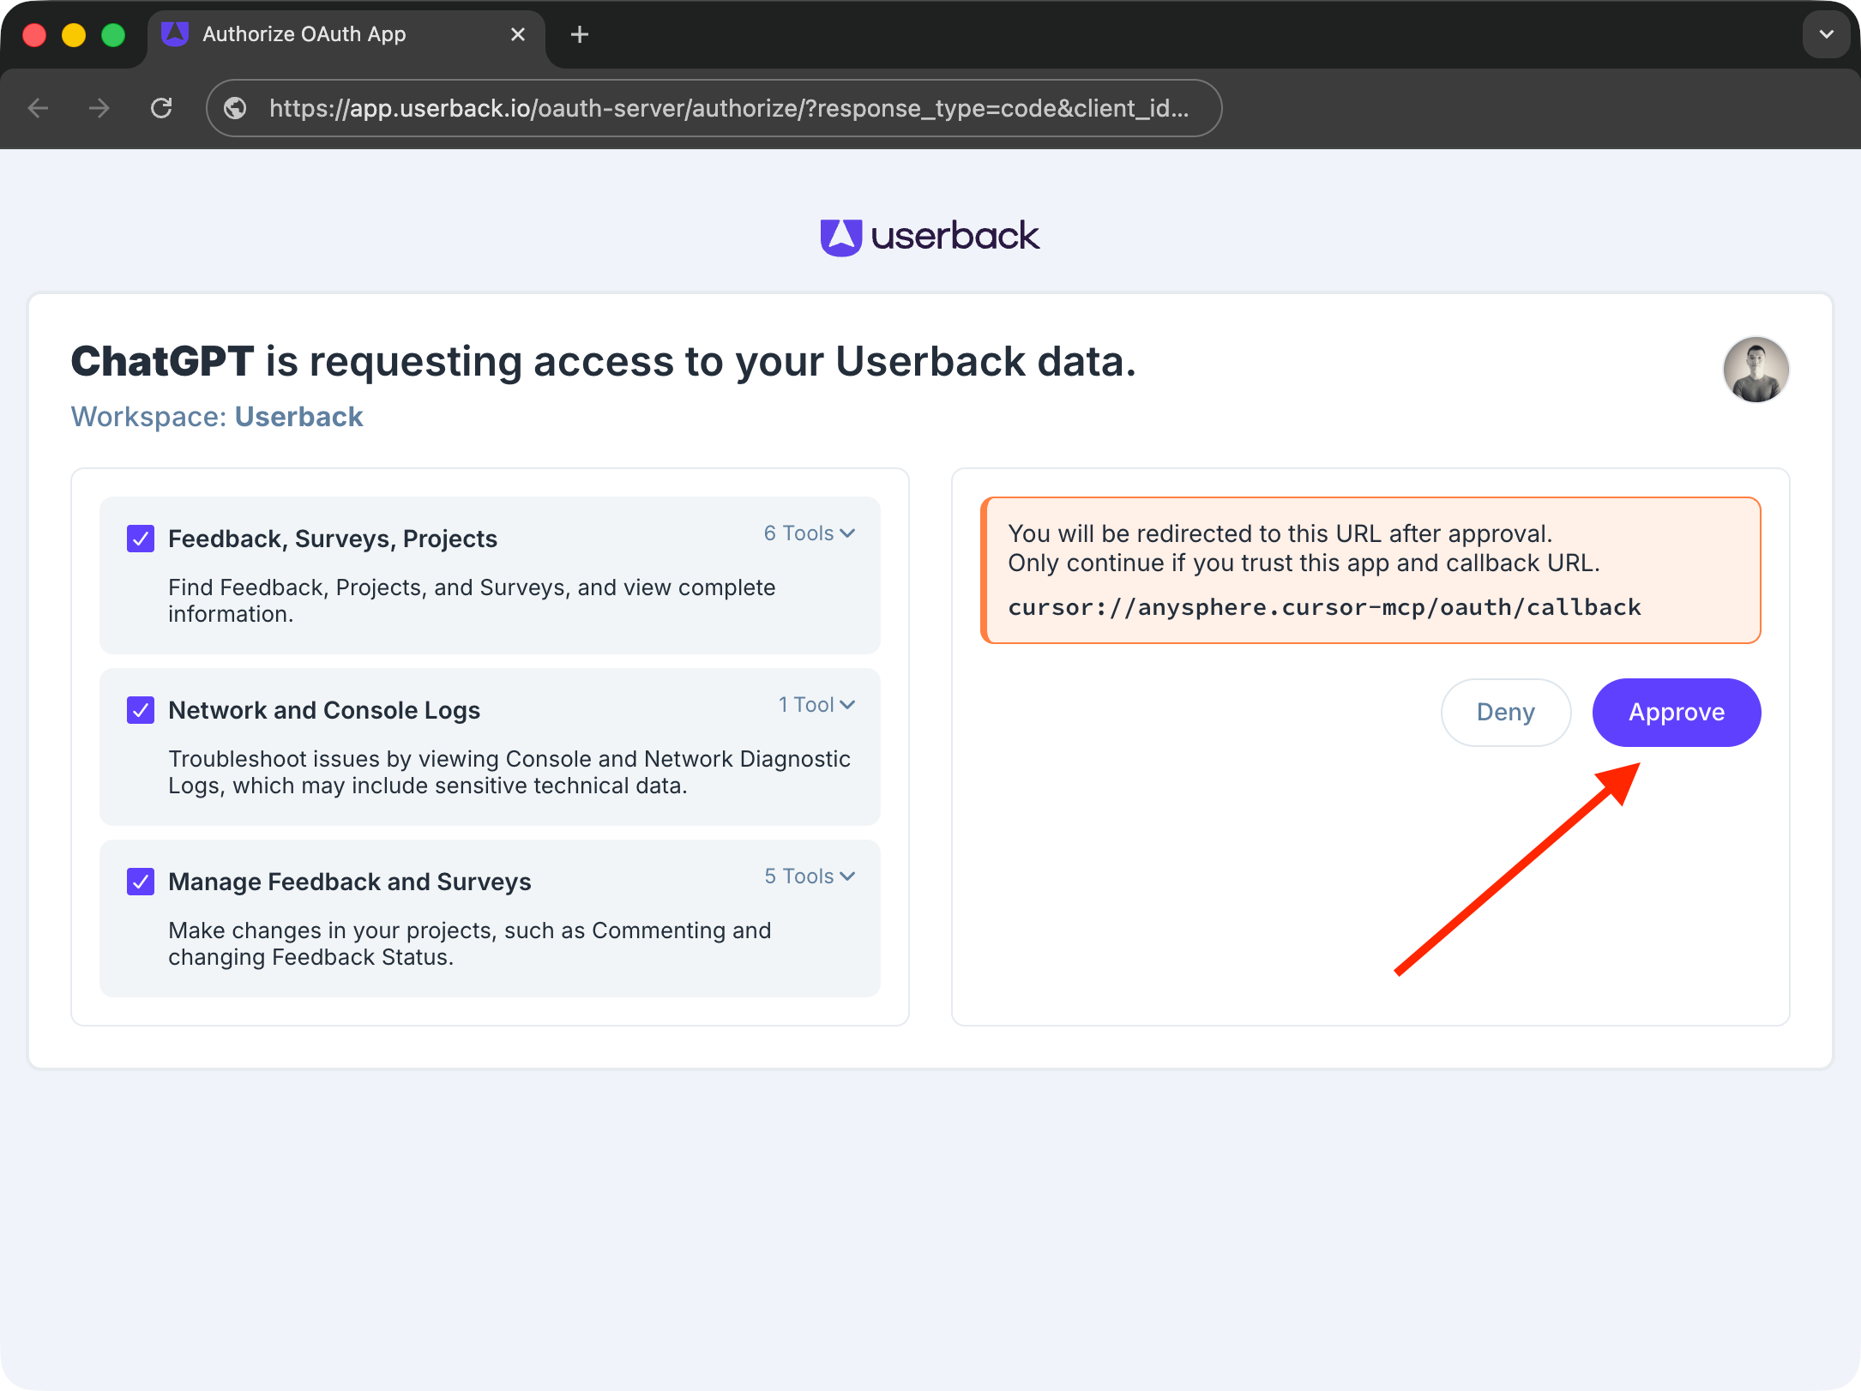This screenshot has width=1861, height=1391.
Task: Click the browser back arrow
Action: tap(39, 108)
